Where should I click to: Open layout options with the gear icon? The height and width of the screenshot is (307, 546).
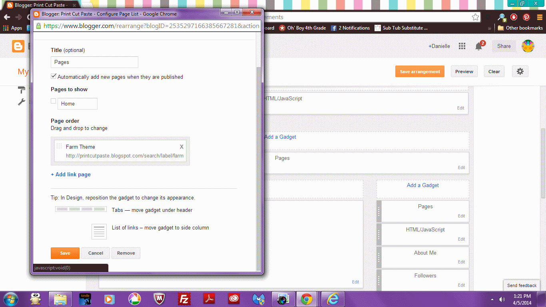(x=520, y=71)
